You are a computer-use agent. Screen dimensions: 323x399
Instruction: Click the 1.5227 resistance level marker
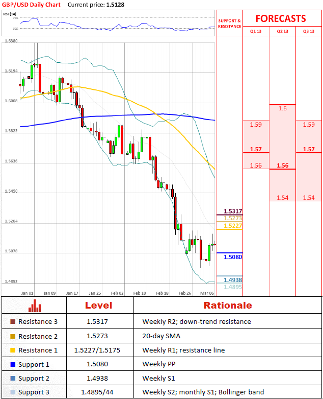point(233,226)
